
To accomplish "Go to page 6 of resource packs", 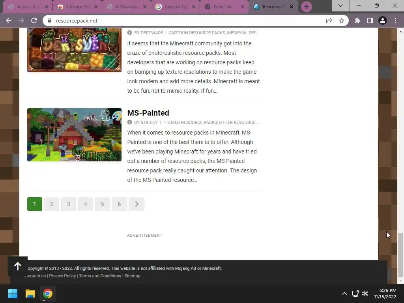I will pos(119,204).
